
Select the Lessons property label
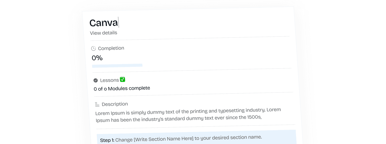pos(109,80)
